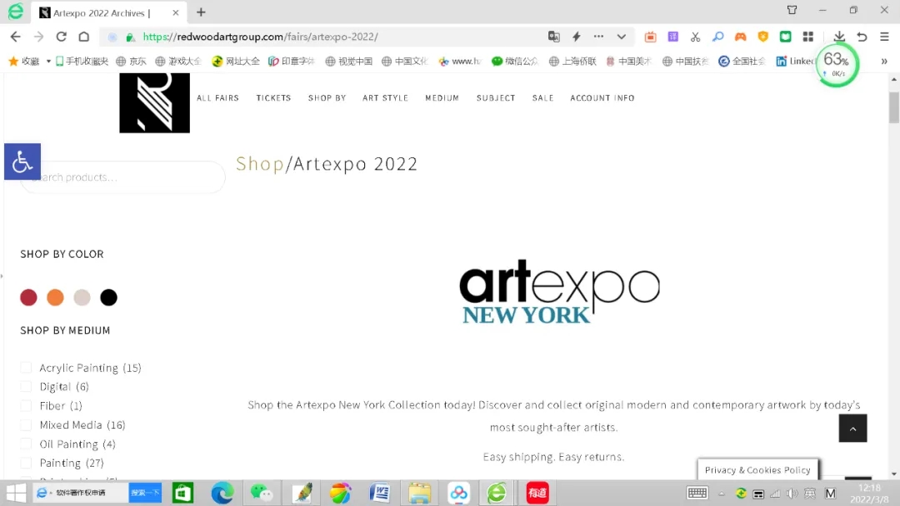Select the red color swatch
This screenshot has width=900, height=506.
pos(28,297)
